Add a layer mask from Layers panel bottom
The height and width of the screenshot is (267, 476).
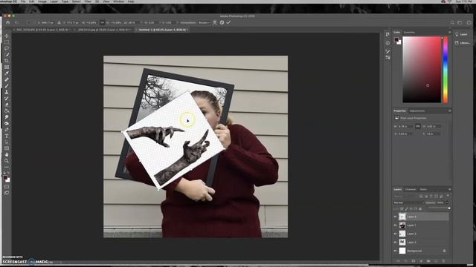414,260
